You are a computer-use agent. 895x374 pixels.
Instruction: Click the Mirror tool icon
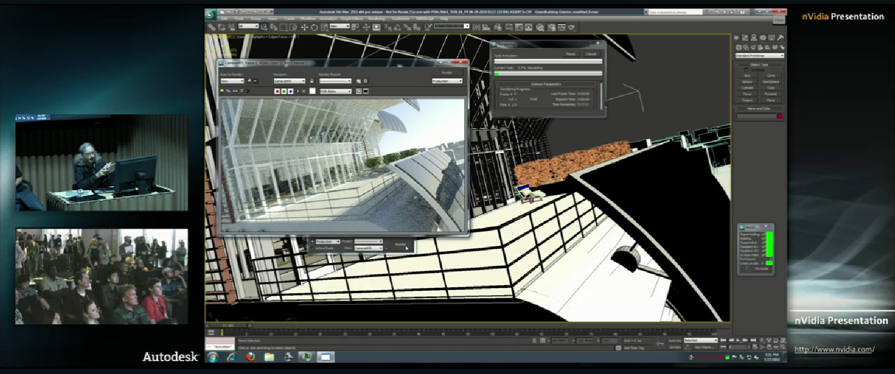tap(476, 27)
